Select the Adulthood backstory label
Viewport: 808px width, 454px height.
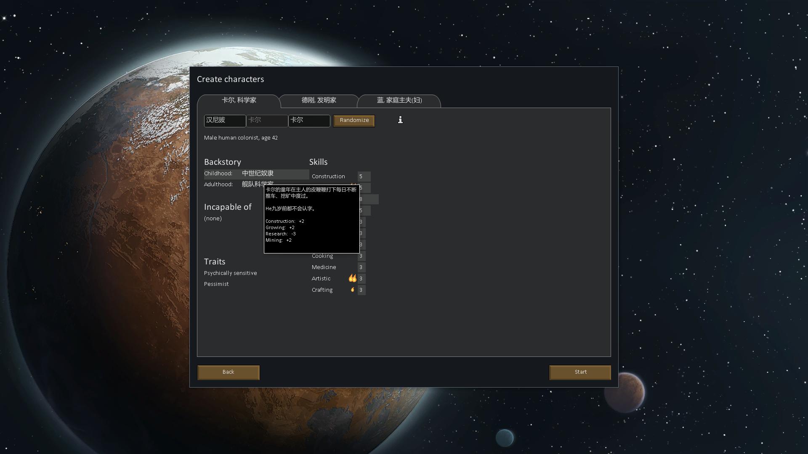tap(218, 185)
